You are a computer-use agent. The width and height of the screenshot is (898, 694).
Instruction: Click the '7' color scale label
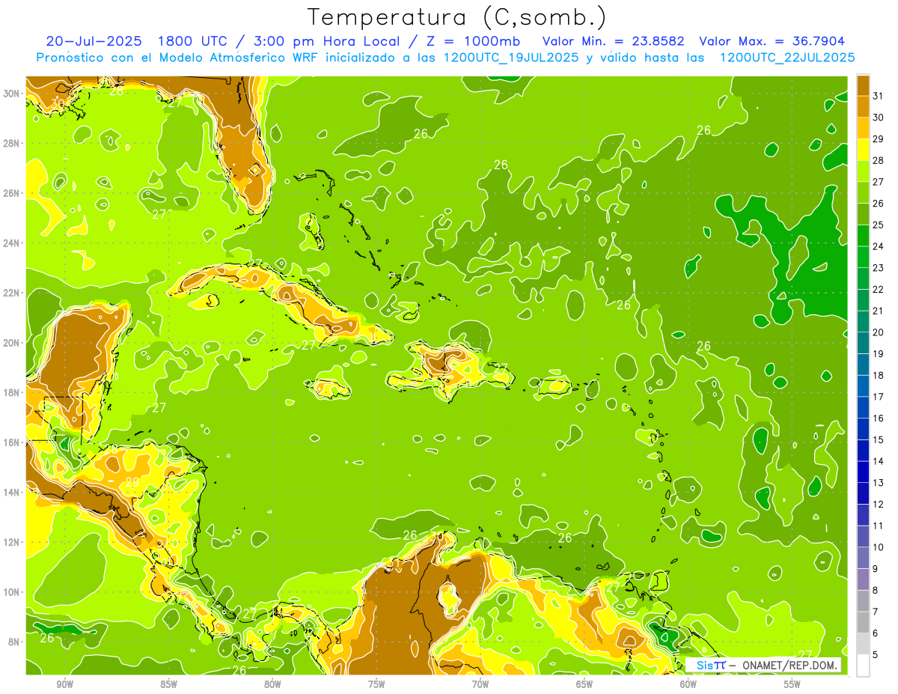tap(876, 611)
